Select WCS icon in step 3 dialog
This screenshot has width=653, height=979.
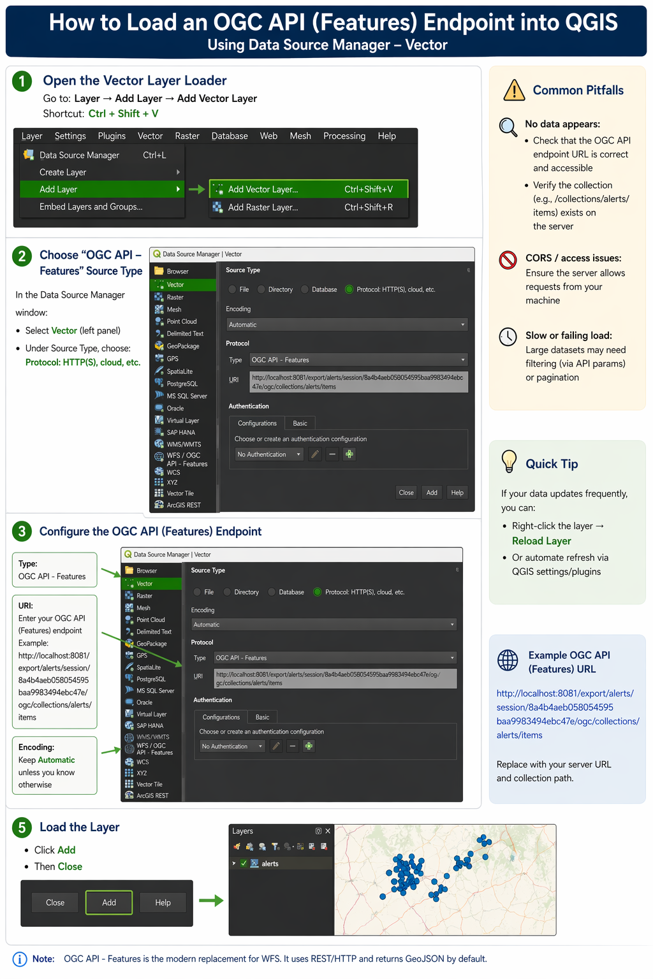tap(129, 762)
